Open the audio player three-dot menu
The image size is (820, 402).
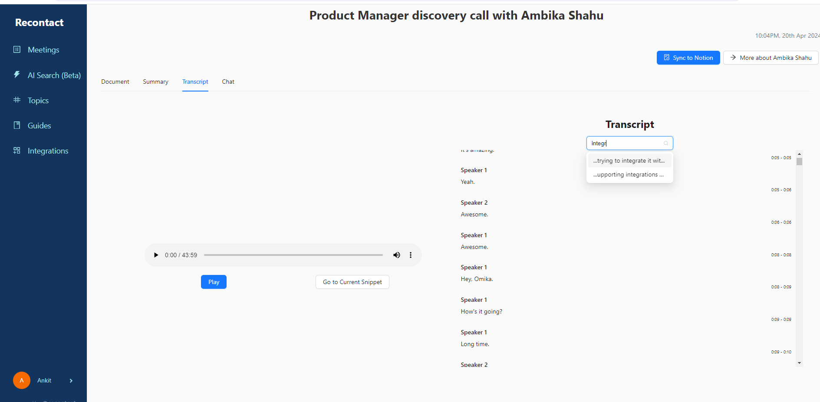[x=411, y=255]
